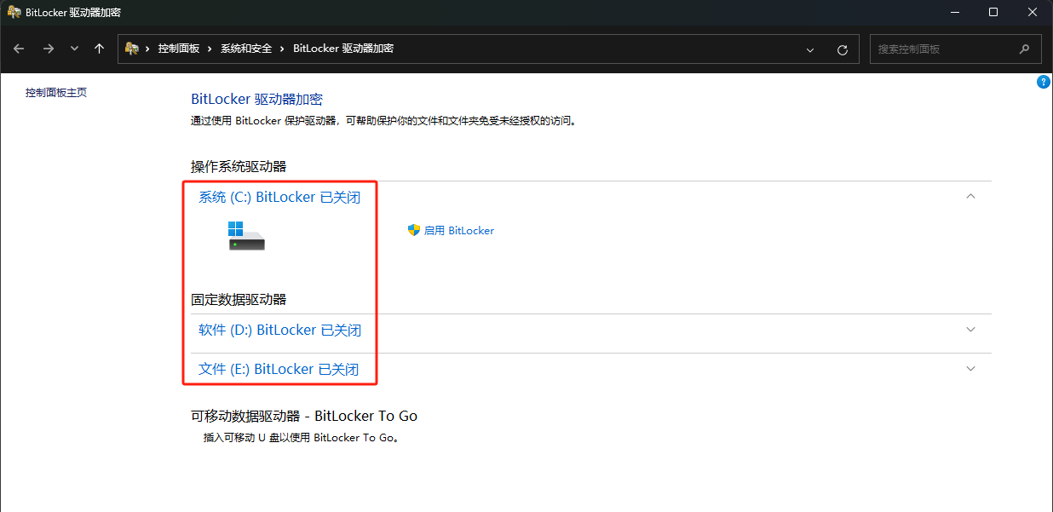Open help via the blue question mark
This screenshot has height=512, width=1053.
pyautogui.click(x=1043, y=82)
